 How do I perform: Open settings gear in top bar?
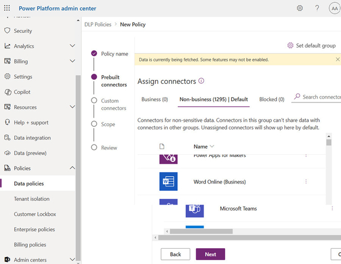click(300, 8)
